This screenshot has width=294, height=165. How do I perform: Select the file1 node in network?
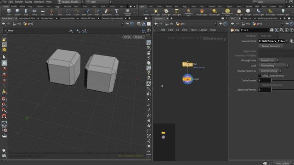tap(187, 64)
